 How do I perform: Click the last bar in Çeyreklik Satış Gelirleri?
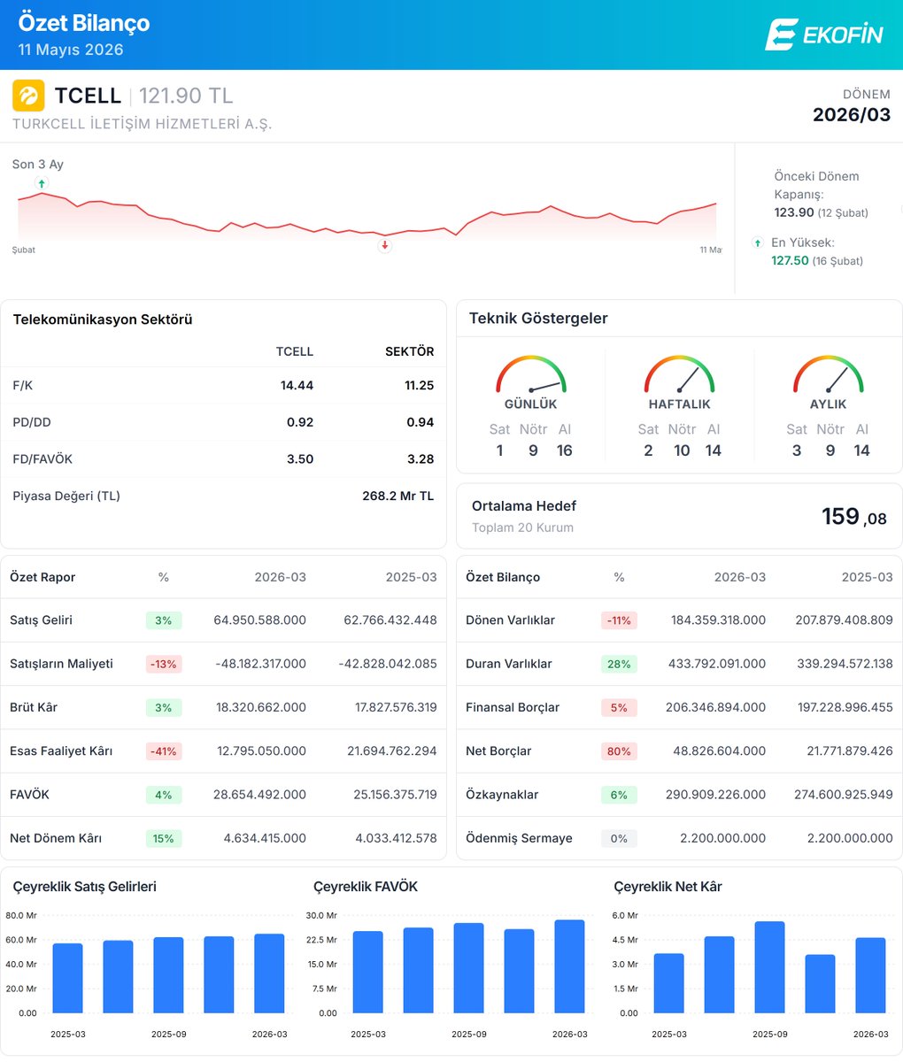click(269, 973)
